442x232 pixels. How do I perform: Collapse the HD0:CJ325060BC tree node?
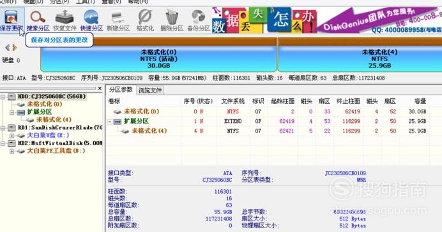tap(3, 97)
